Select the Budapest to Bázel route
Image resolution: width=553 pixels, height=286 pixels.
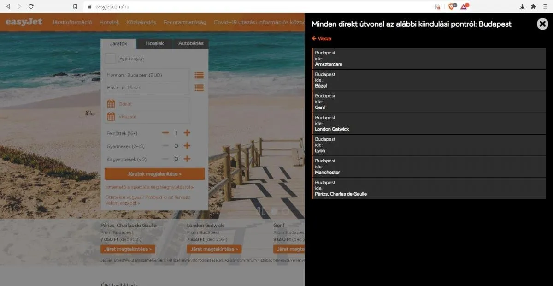[429, 80]
